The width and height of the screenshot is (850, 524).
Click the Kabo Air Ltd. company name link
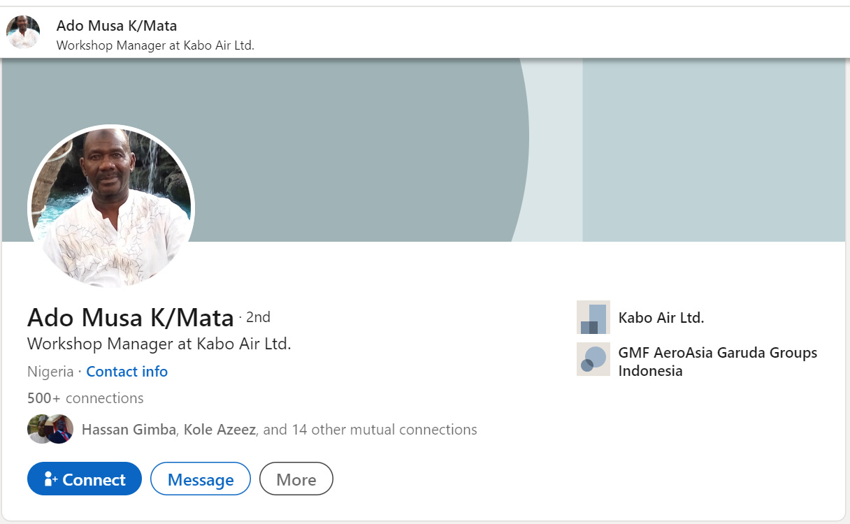pos(661,318)
